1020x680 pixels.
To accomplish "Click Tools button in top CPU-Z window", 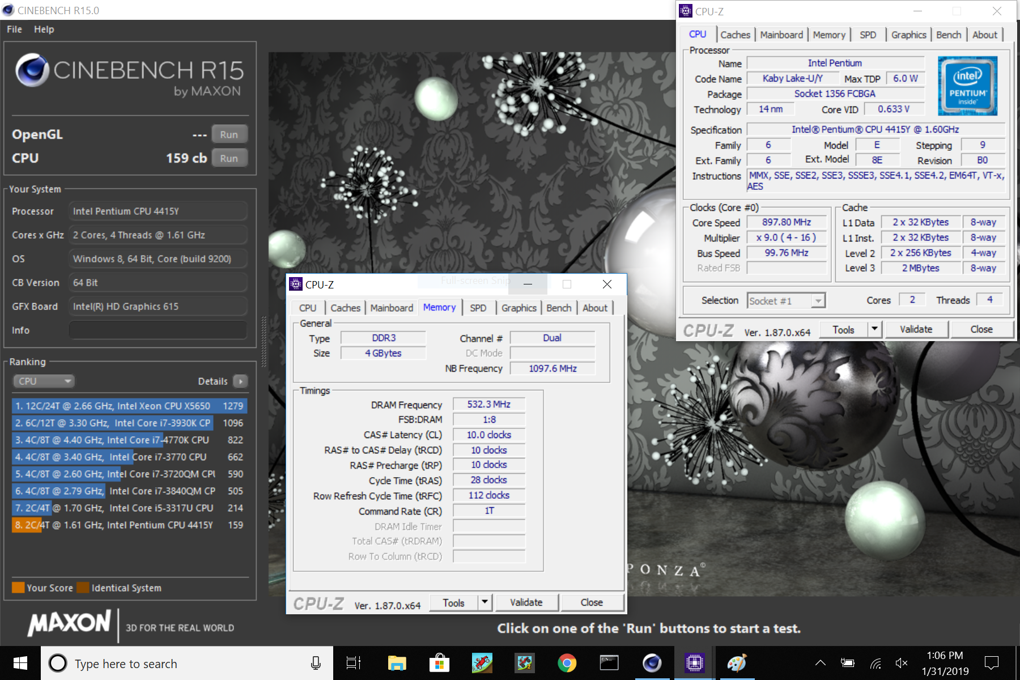I will (x=843, y=330).
